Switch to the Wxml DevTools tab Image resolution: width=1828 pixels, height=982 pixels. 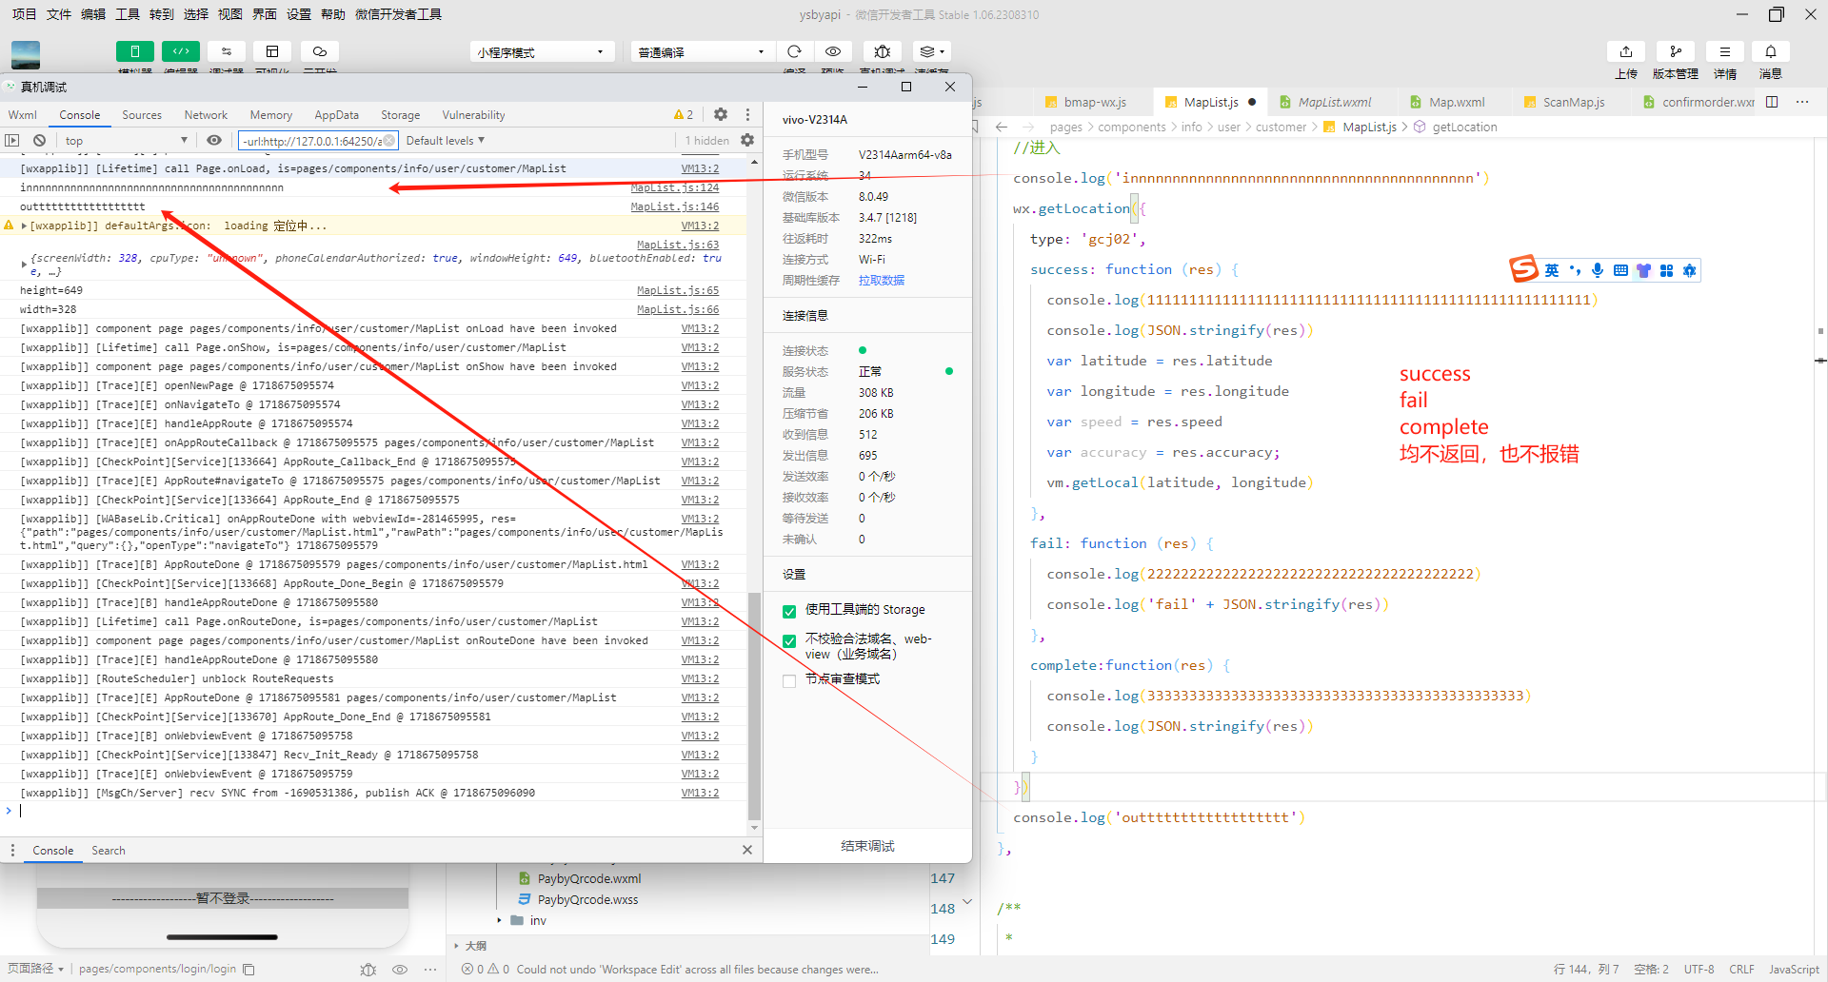(23, 115)
